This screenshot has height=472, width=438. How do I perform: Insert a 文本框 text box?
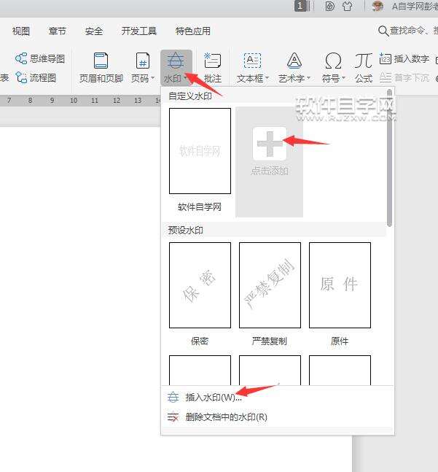point(252,68)
